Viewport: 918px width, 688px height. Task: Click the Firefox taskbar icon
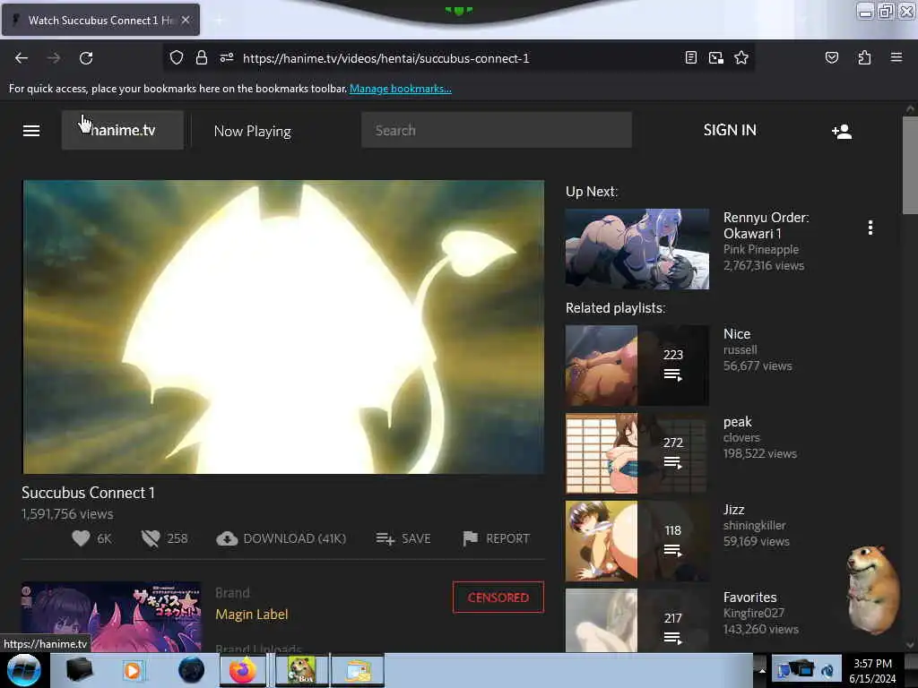coord(243,670)
